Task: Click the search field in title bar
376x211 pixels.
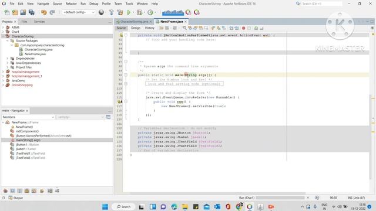Action: click(321, 4)
